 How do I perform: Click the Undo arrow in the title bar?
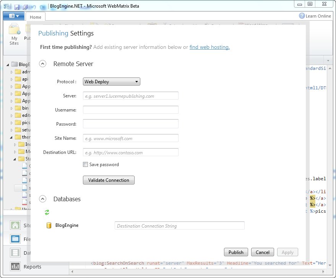click(x=33, y=7)
